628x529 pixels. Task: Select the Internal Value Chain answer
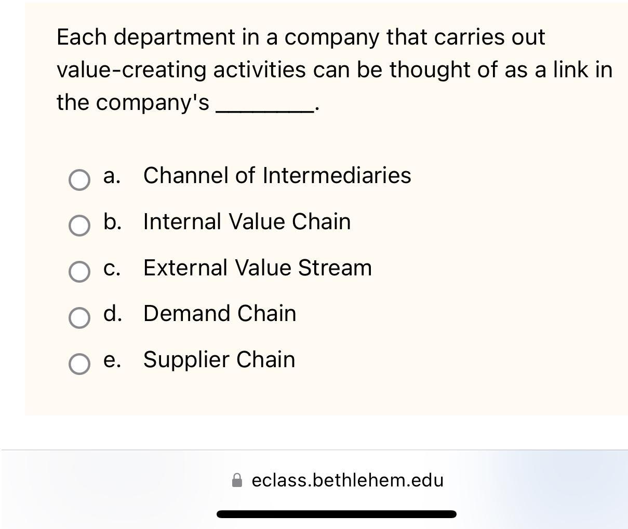coord(79,226)
